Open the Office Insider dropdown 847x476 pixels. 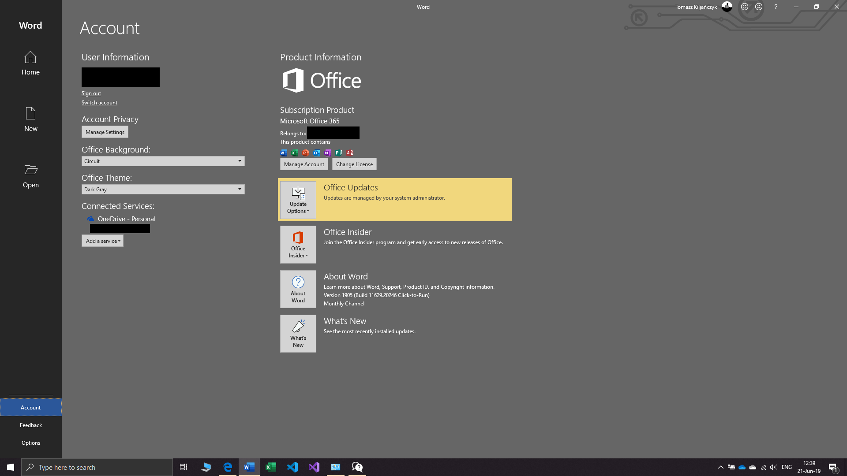[298, 245]
